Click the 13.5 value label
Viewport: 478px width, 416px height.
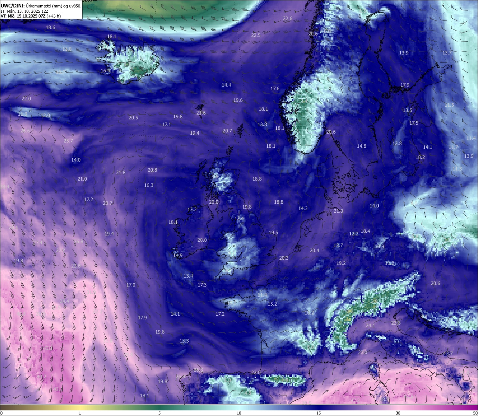coord(407,110)
